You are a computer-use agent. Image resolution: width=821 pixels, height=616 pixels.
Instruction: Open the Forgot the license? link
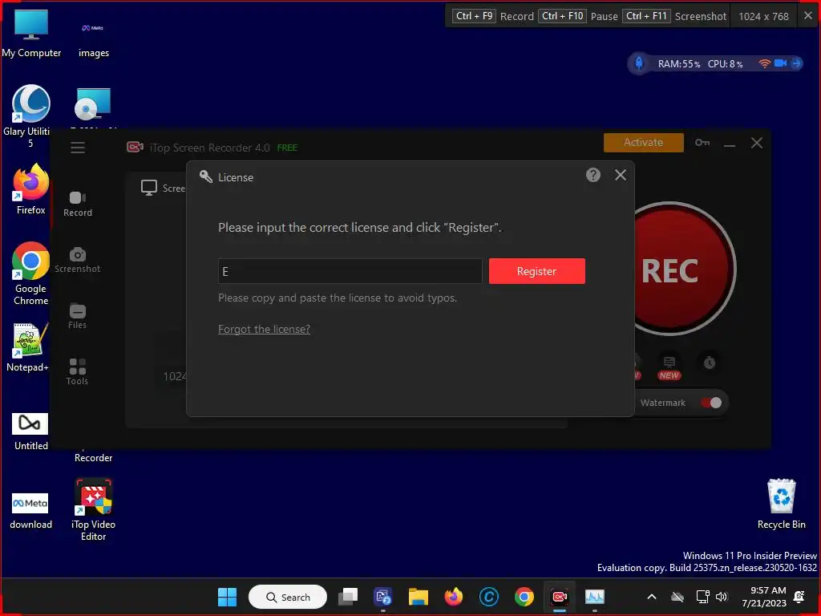coord(264,329)
